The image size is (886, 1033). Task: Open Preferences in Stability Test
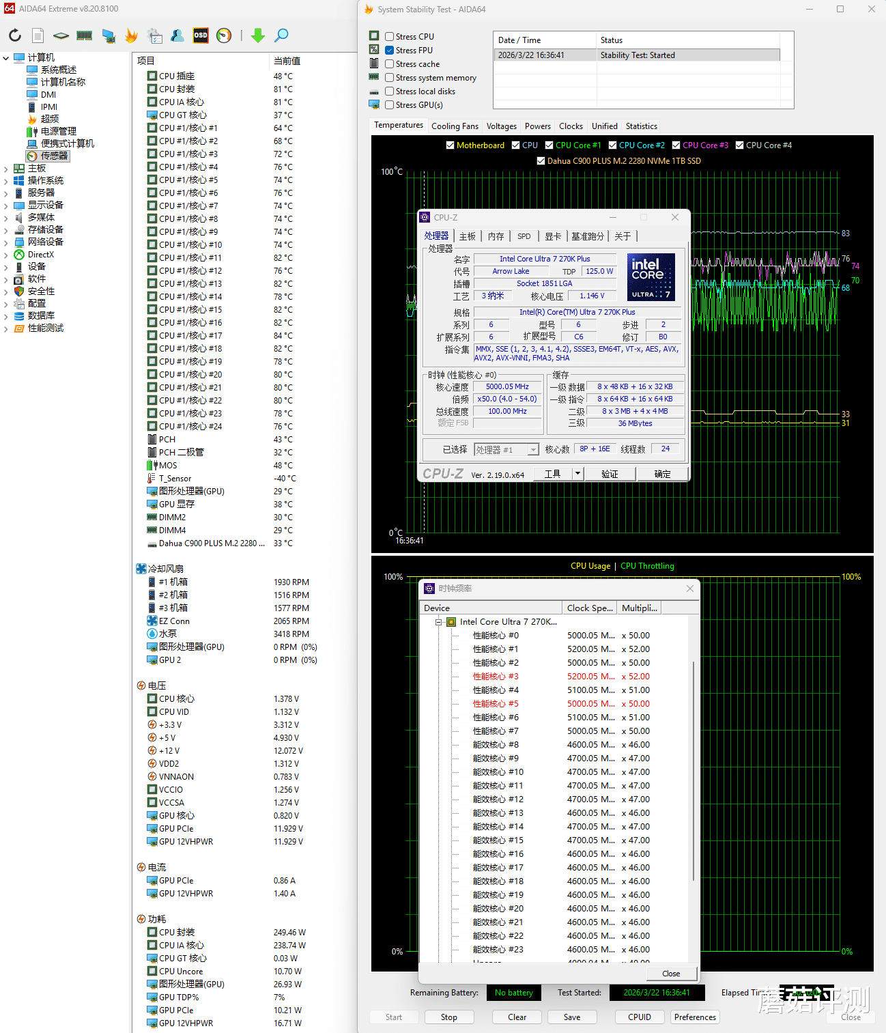tap(696, 1017)
